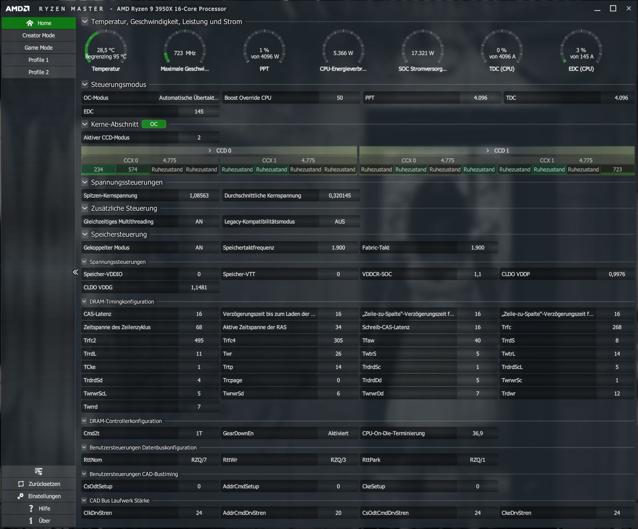Click the Fabric-Takt value 1.900
Image resolution: width=638 pixels, height=529 pixels.
pos(478,247)
